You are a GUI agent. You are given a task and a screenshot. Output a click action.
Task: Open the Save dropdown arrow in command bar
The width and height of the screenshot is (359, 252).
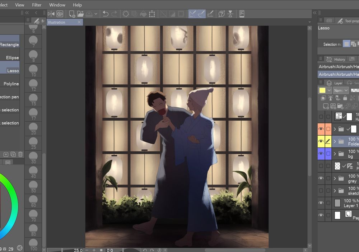[x=96, y=14]
